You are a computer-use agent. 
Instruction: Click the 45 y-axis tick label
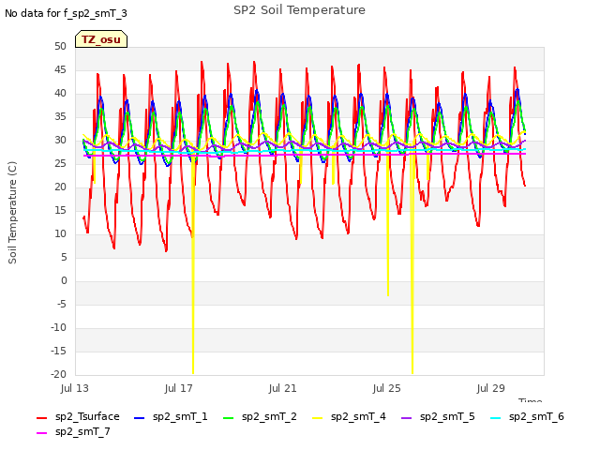pos(60,69)
